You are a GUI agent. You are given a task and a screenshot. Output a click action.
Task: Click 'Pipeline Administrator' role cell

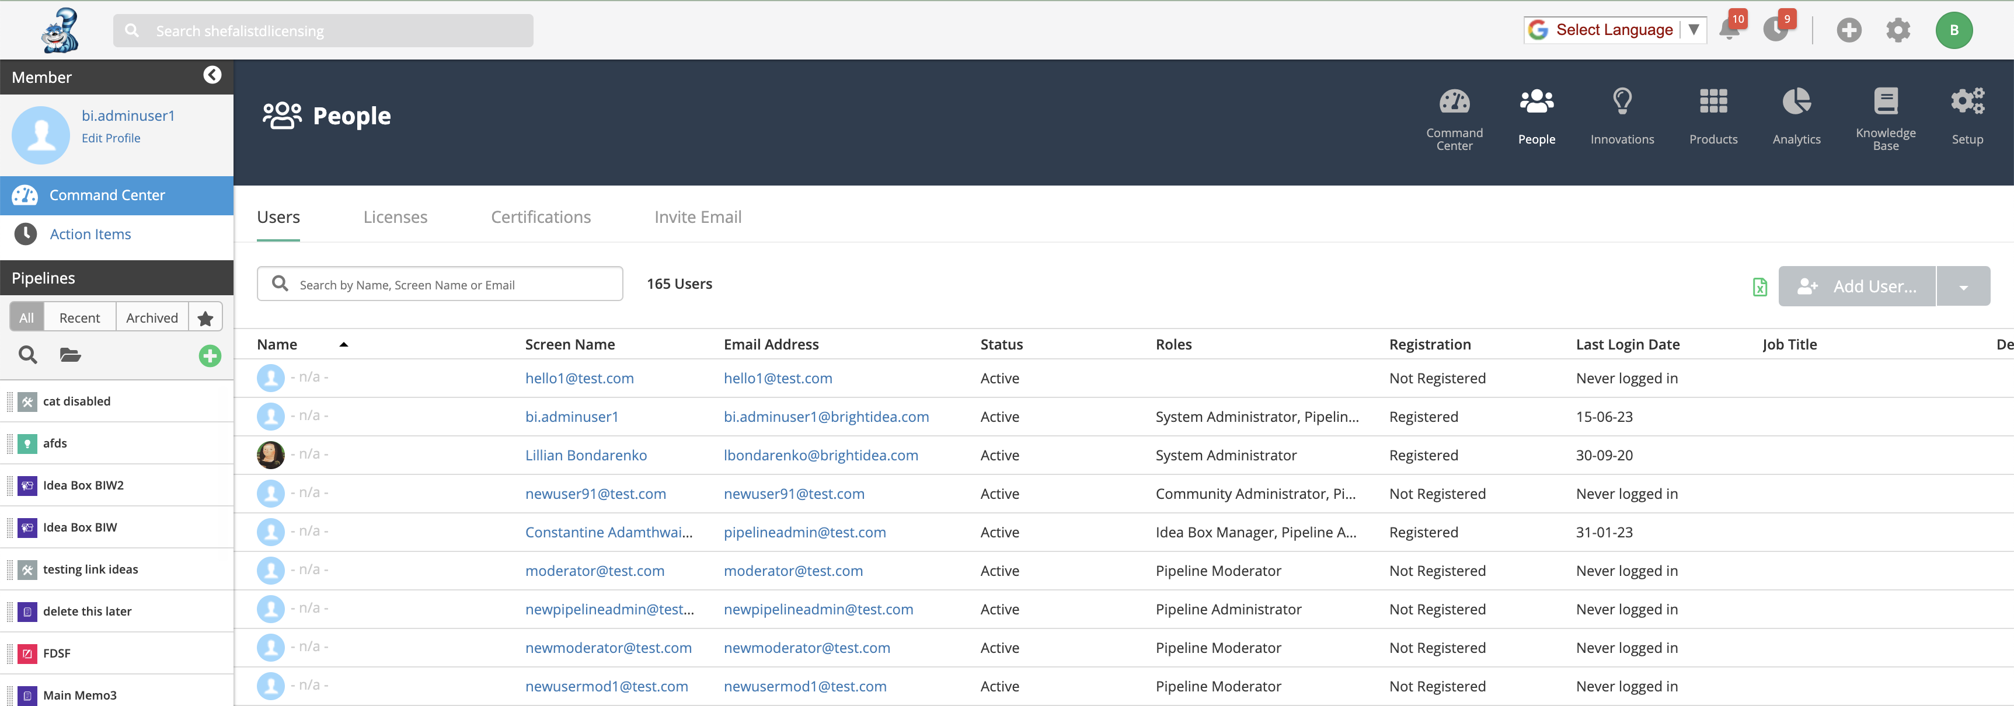1228,610
